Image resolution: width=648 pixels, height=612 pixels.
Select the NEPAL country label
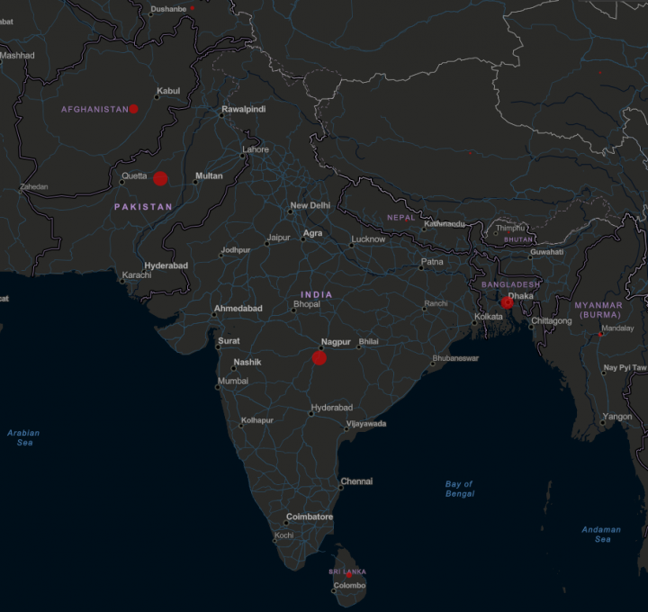(401, 218)
